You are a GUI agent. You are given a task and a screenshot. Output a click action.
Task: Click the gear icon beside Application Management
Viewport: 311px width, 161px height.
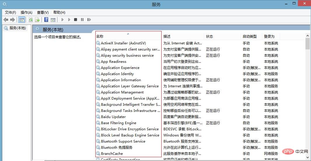[98, 92]
